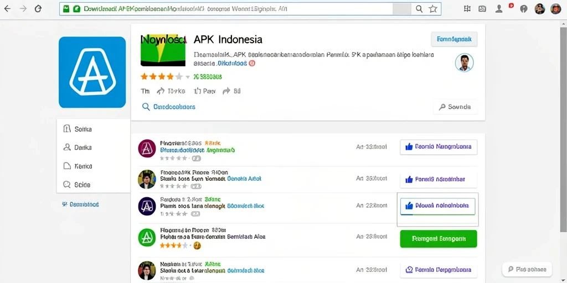
Task: Open the blue "Bdoandern 8ioe" link in purple A row
Action: point(245,206)
